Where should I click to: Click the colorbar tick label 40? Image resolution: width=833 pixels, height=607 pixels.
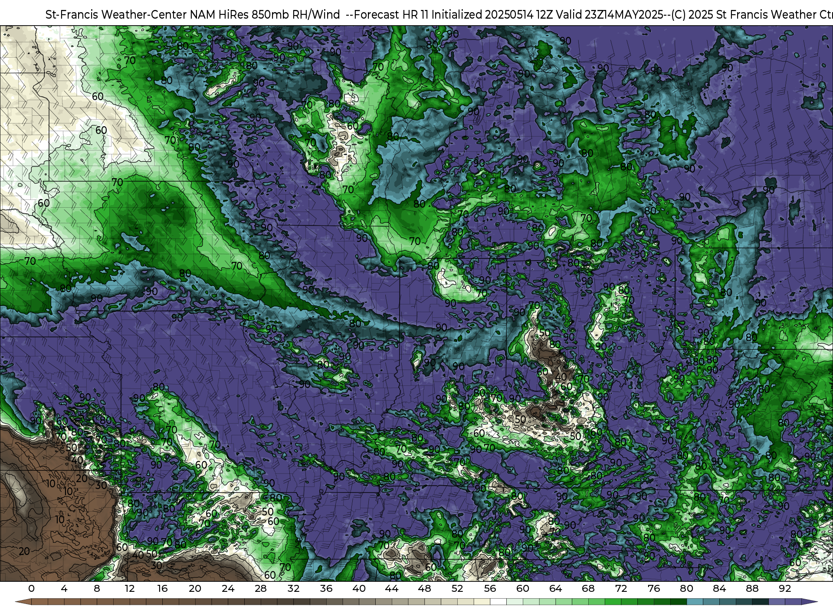(359, 589)
